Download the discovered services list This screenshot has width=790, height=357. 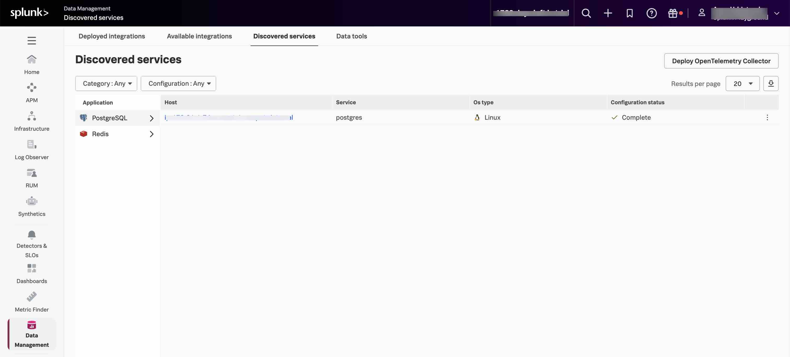pyautogui.click(x=771, y=83)
